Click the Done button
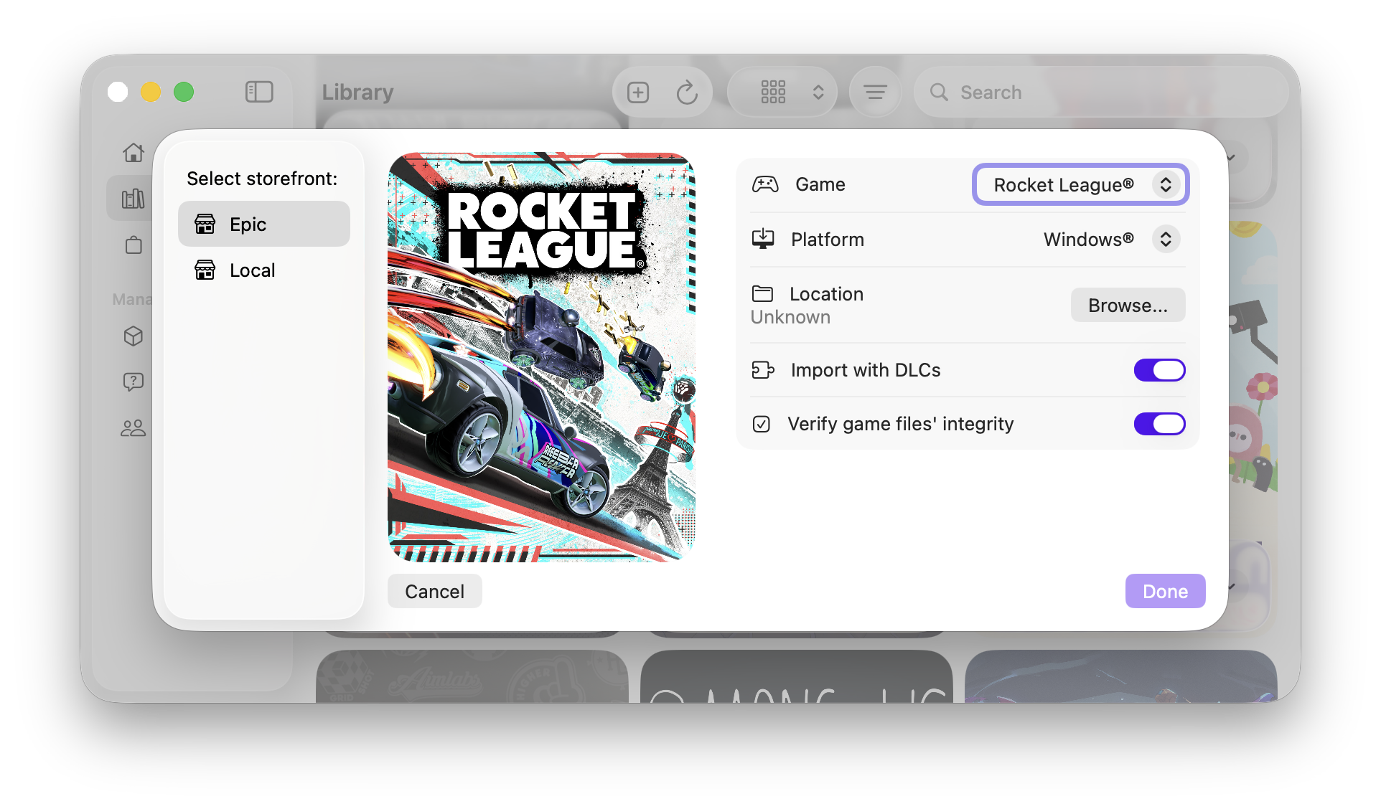1381x809 pixels. (1165, 592)
